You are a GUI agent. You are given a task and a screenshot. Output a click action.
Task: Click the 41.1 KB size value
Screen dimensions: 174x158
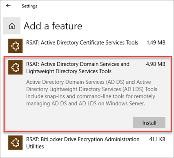click(x=157, y=139)
